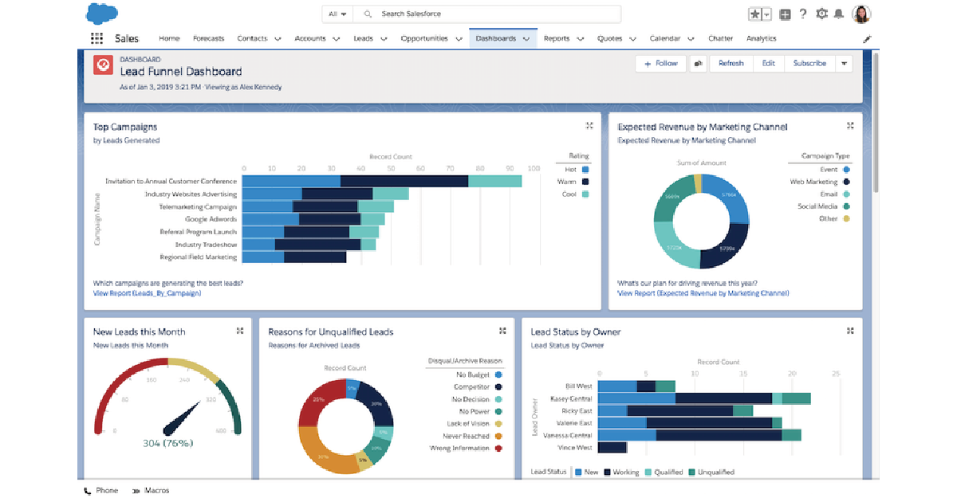The height and width of the screenshot is (502, 957).
Task: Click the Invitation to Annual Customer Conference label
Action: click(171, 182)
